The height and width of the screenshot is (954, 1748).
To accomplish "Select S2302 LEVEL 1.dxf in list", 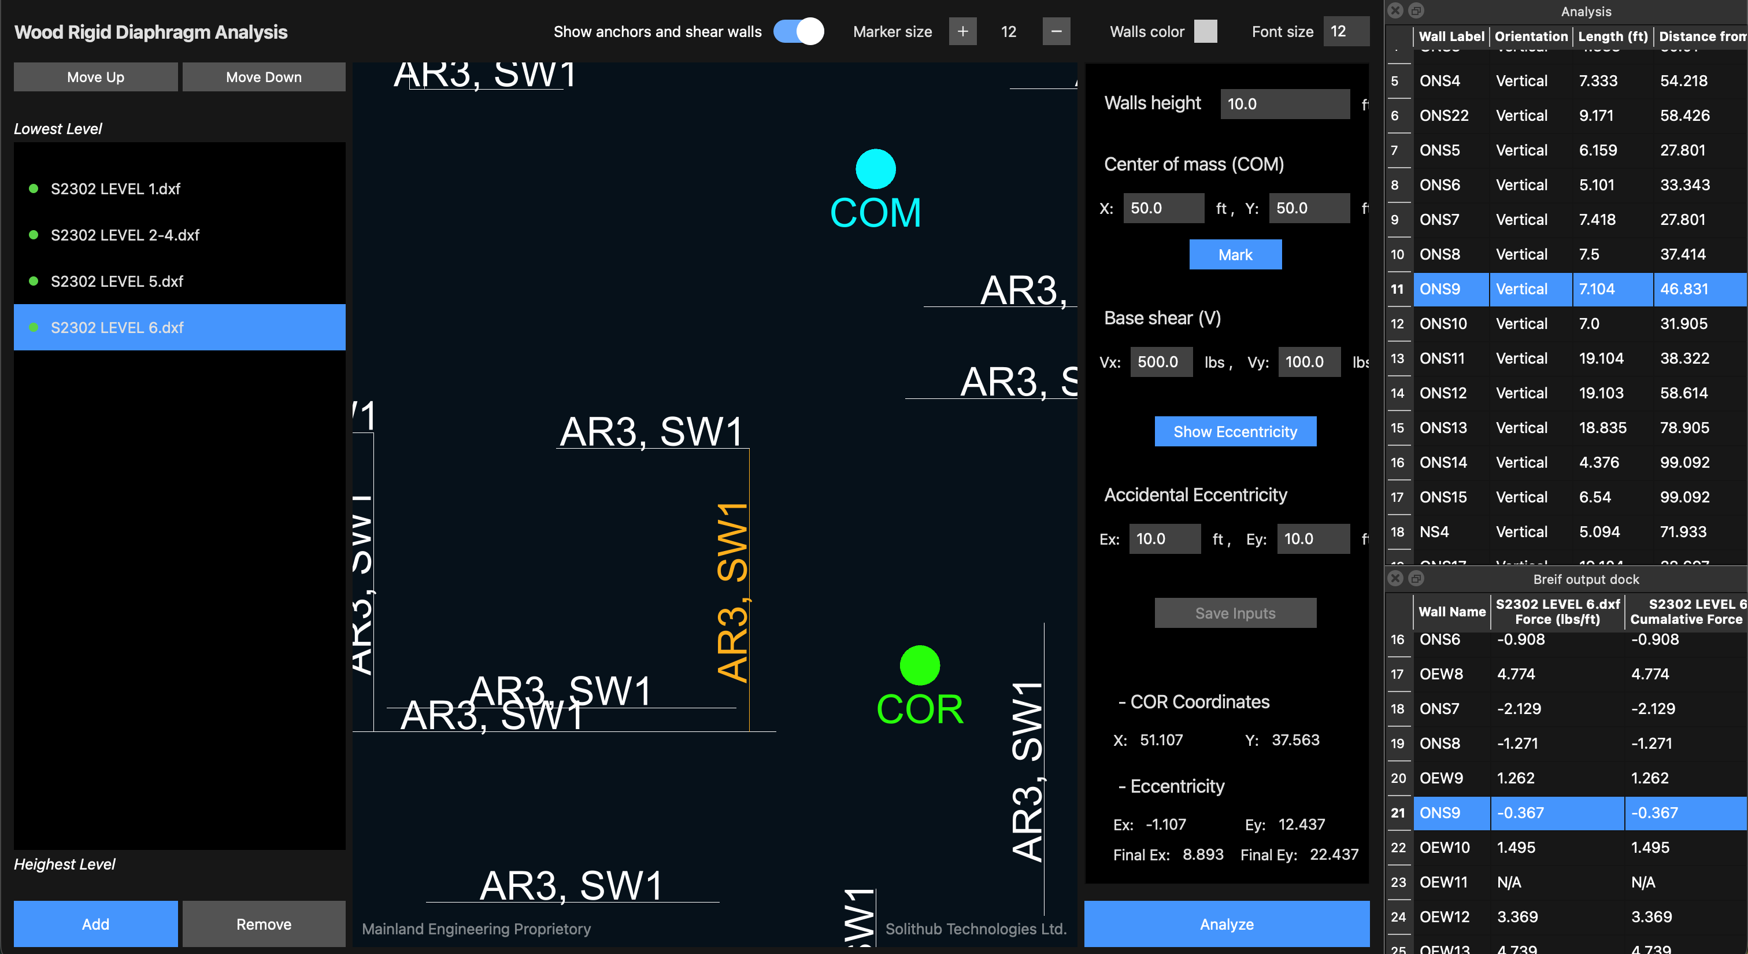I will point(116,188).
